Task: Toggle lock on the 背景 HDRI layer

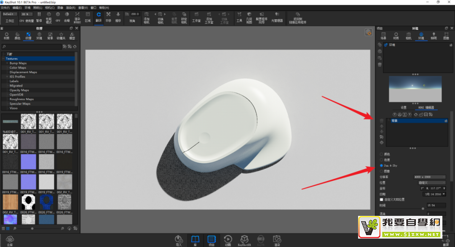Action: pos(446,121)
